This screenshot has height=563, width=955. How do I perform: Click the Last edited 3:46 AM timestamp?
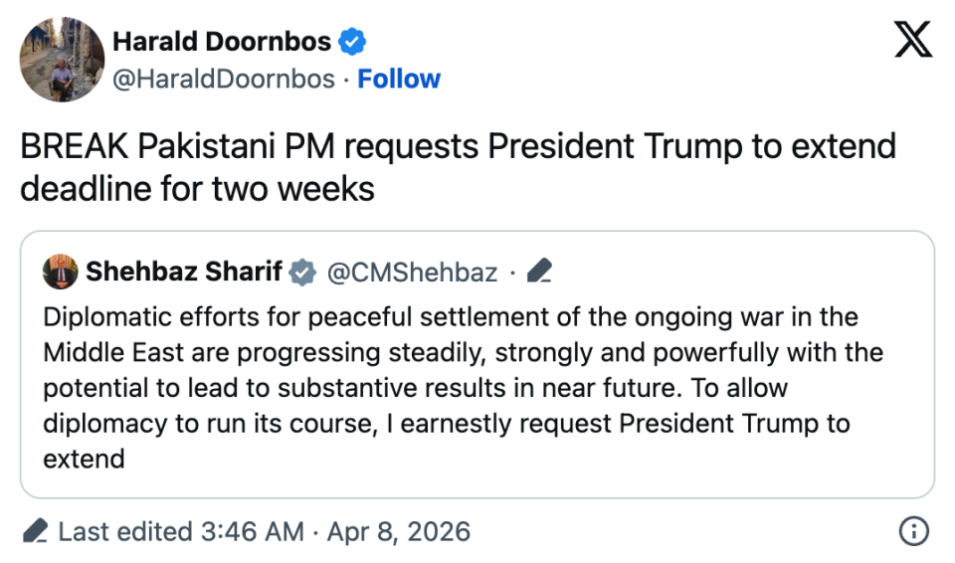coord(180,531)
